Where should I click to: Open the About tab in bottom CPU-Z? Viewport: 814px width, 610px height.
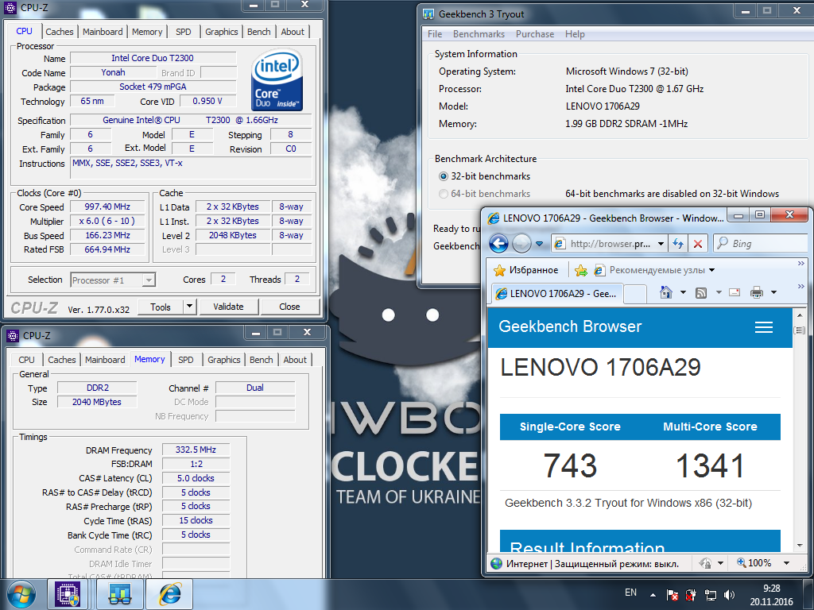[295, 360]
